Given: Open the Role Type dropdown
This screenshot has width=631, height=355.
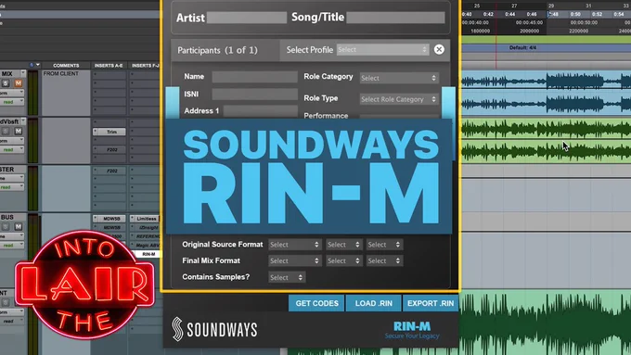Looking at the screenshot, I should pyautogui.click(x=399, y=99).
